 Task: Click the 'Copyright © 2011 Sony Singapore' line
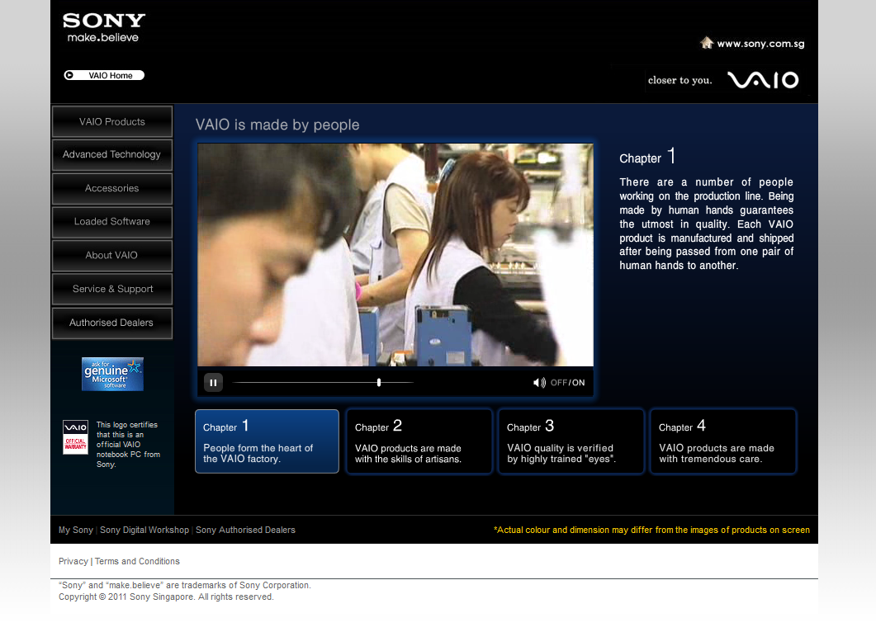tap(167, 597)
